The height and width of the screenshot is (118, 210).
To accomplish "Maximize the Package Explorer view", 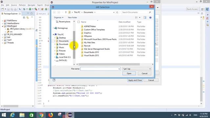I will tap(31, 14).
